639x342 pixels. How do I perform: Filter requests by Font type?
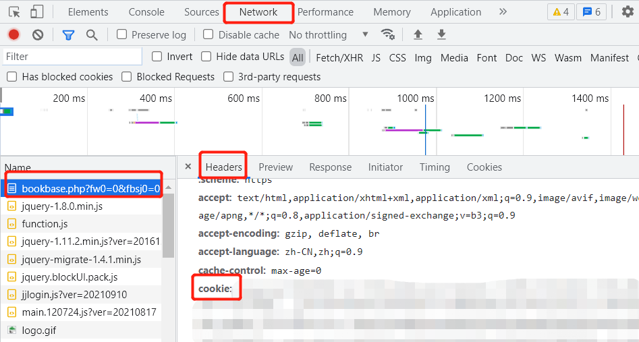pos(487,58)
